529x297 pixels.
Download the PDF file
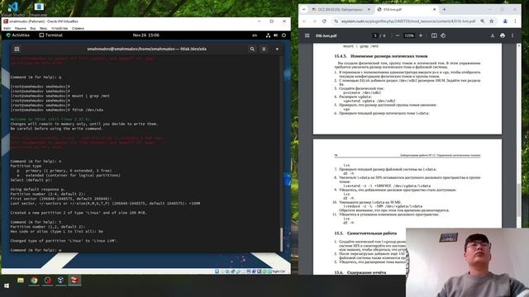493,35
